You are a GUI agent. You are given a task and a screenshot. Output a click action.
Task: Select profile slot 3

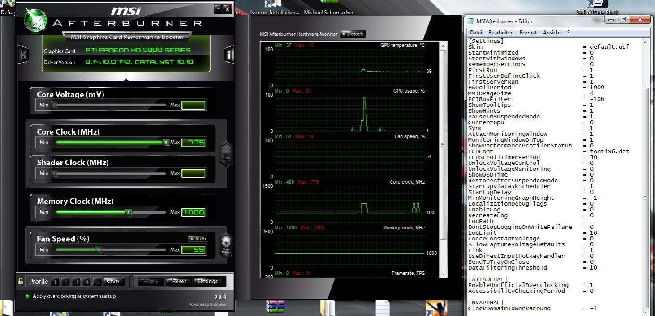coord(76,282)
